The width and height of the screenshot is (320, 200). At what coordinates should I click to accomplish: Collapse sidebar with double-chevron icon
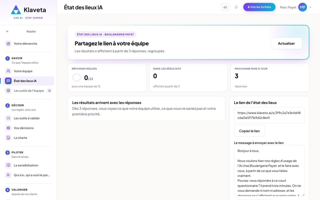pos(7,31)
